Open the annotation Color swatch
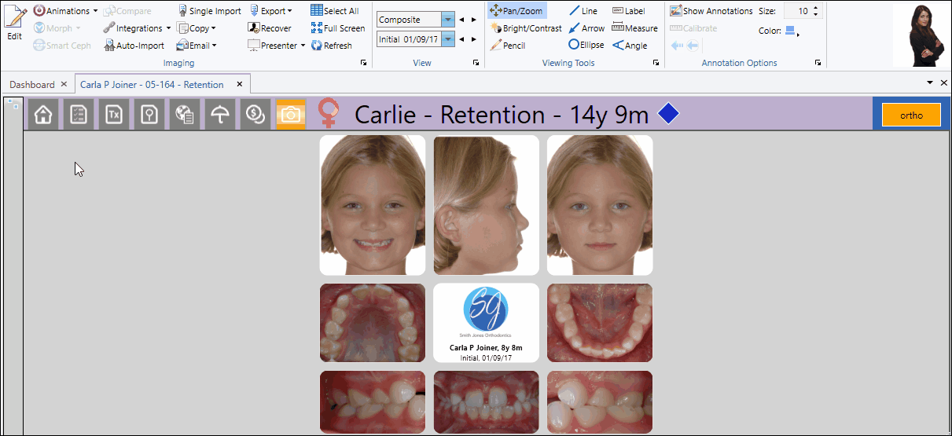This screenshot has width=952, height=436. [791, 31]
